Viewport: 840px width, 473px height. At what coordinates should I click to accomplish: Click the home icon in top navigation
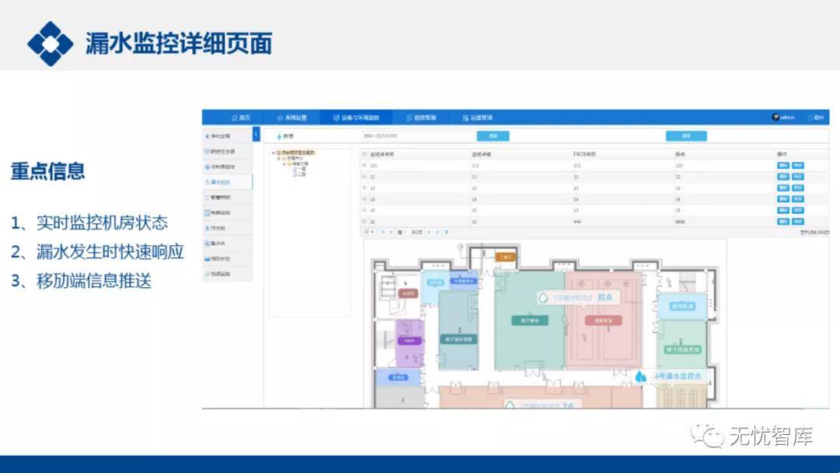pyautogui.click(x=234, y=118)
